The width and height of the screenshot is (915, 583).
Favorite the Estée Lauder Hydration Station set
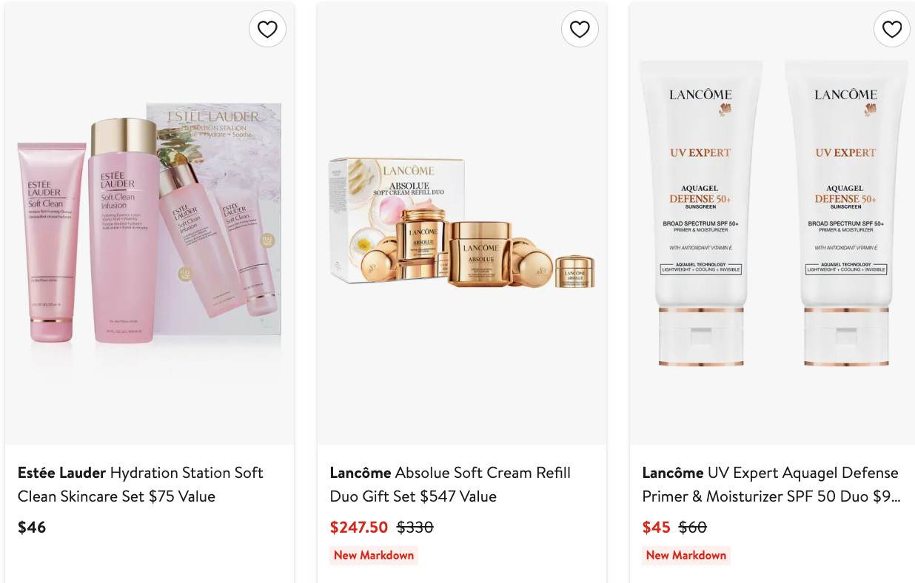tap(267, 30)
